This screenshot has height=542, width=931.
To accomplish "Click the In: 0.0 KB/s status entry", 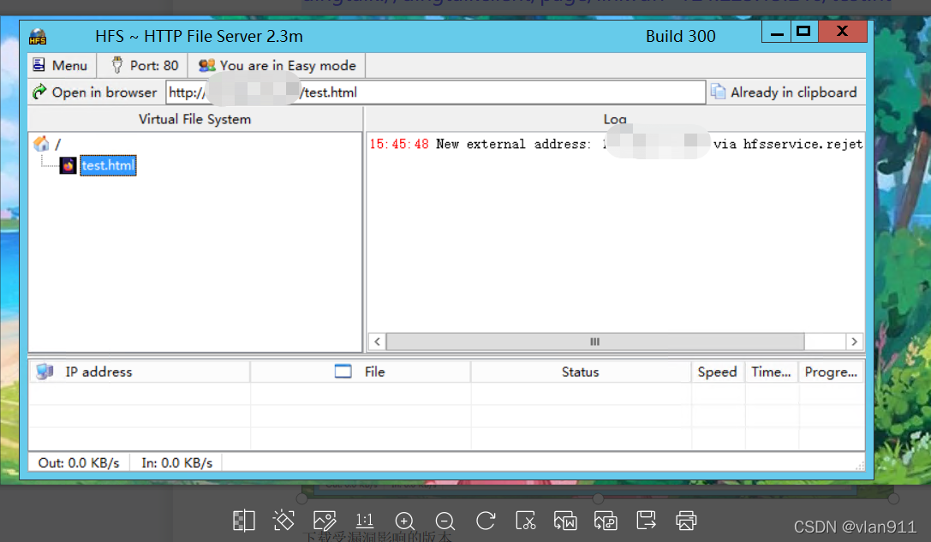I will pyautogui.click(x=177, y=462).
